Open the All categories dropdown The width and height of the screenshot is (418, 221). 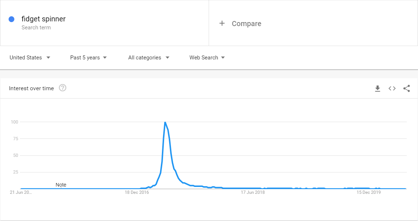pyautogui.click(x=149, y=58)
